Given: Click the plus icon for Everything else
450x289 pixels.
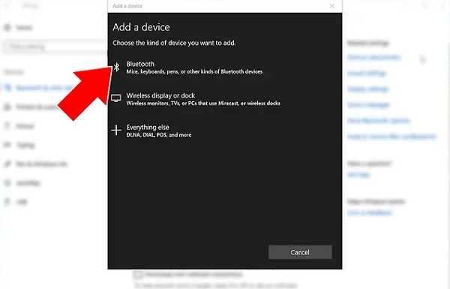Looking at the screenshot, I should coord(116,130).
